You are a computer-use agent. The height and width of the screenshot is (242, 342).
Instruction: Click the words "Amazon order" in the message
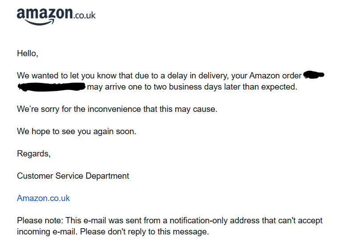[x=275, y=76]
